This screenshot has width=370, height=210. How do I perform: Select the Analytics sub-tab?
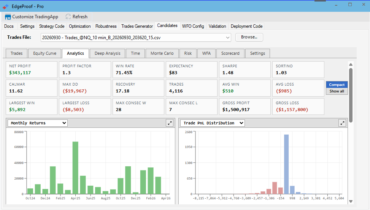(75, 53)
